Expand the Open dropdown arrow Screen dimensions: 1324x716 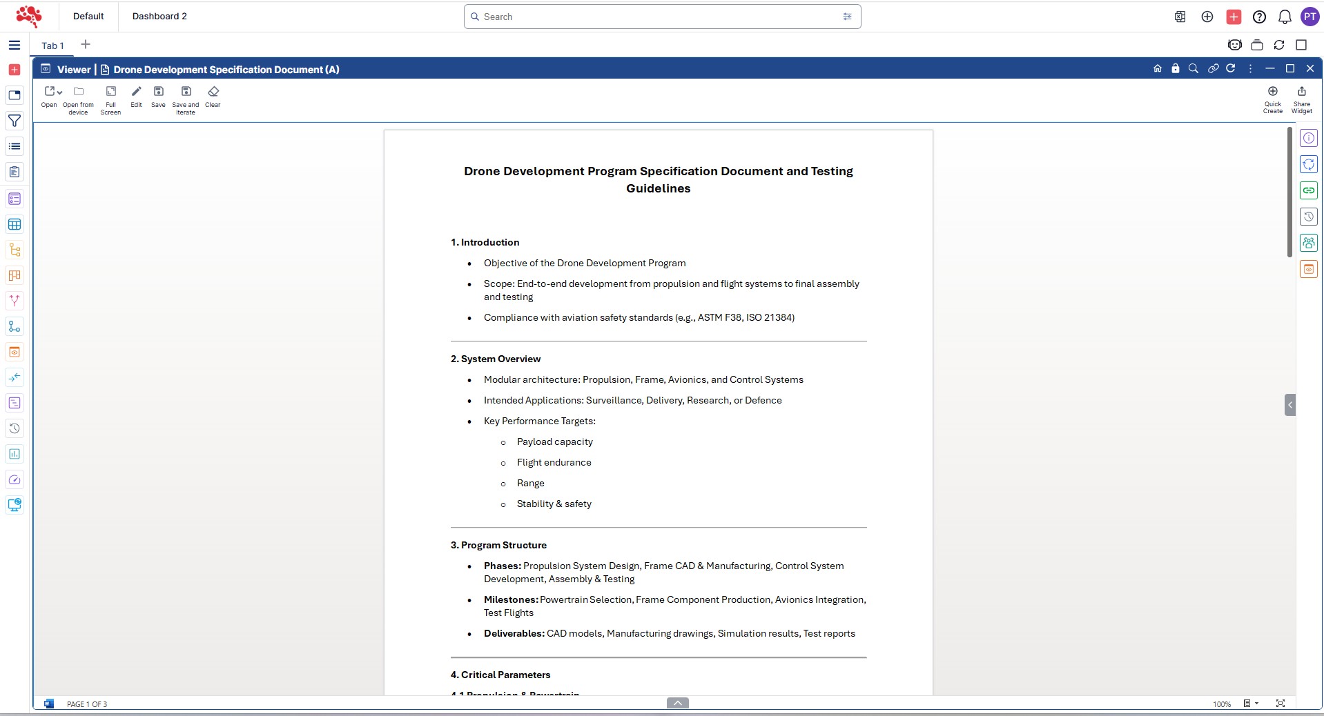point(60,92)
